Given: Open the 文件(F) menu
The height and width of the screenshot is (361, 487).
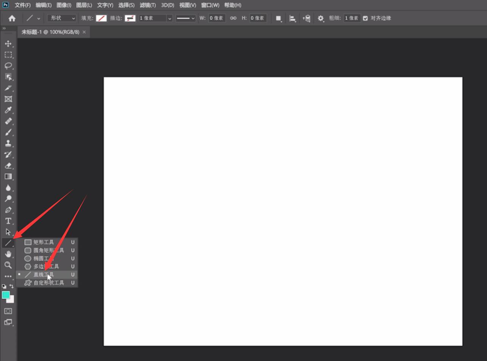Looking at the screenshot, I should tap(22, 5).
